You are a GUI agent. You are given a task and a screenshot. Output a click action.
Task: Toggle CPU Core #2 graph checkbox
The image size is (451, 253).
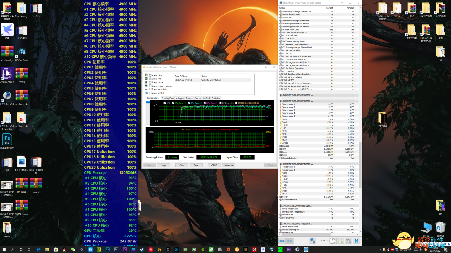tap(189, 103)
